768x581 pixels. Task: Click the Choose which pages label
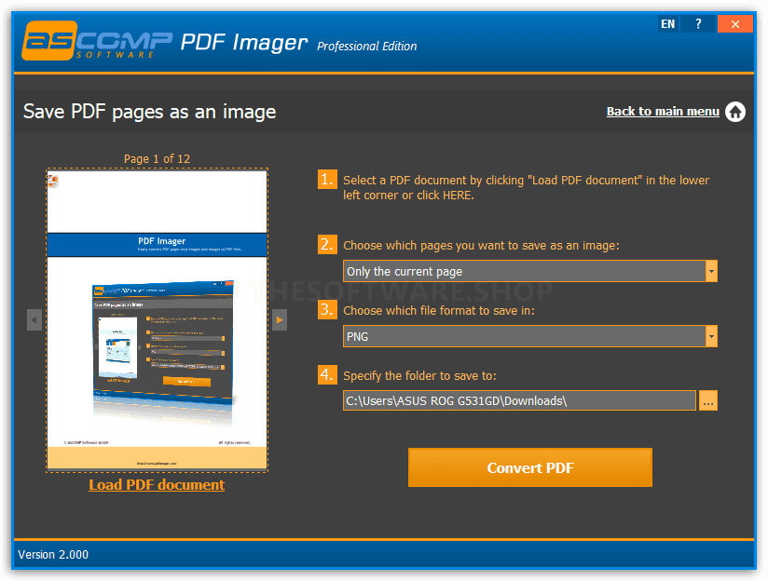481,245
